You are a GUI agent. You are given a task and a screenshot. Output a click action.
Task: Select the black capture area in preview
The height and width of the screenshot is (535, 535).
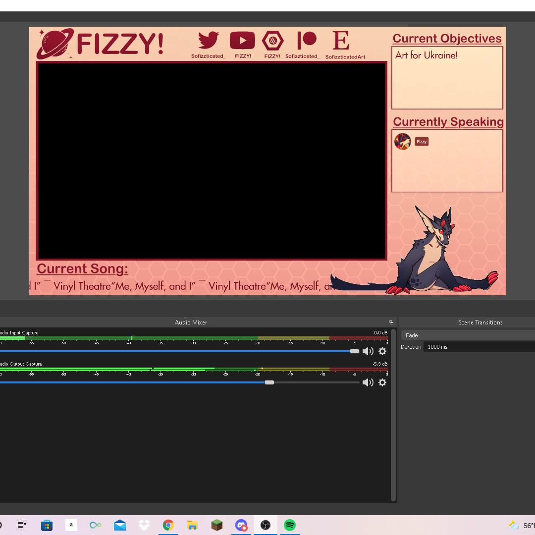[212, 160]
